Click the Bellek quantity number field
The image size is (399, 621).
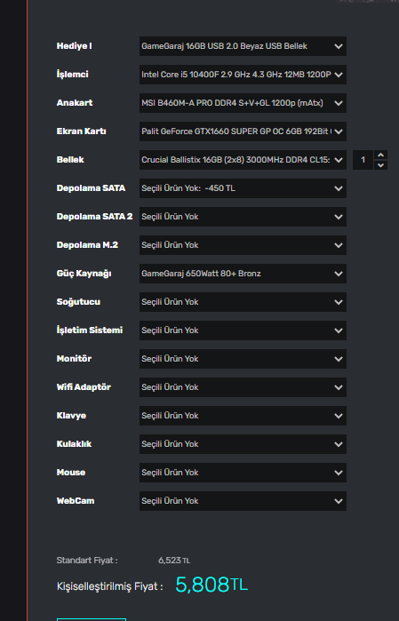(363, 160)
